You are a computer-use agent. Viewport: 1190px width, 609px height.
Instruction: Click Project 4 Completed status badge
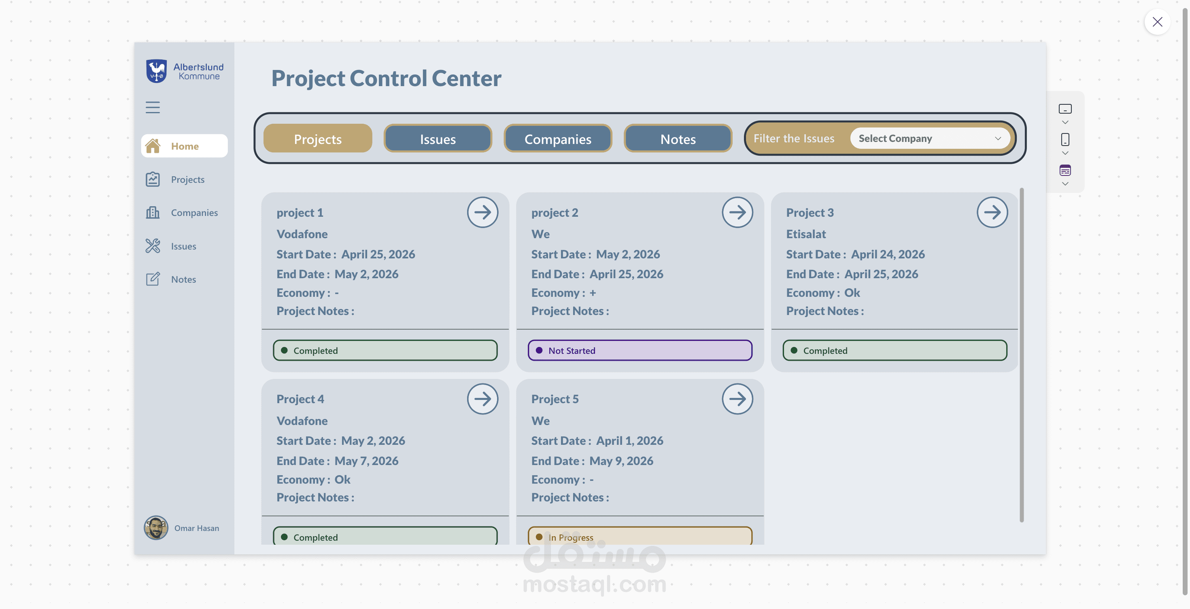click(385, 536)
